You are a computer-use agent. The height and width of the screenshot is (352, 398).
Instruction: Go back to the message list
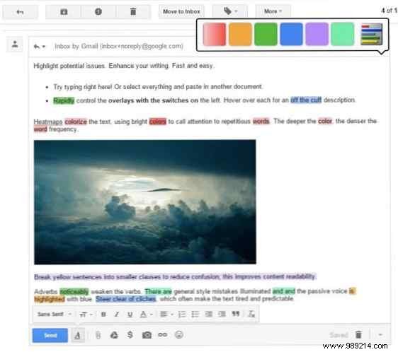[x=20, y=11]
